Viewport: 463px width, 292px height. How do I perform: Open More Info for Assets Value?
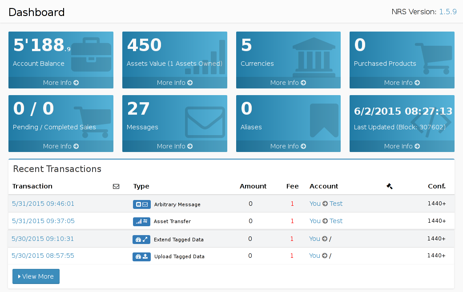174,83
